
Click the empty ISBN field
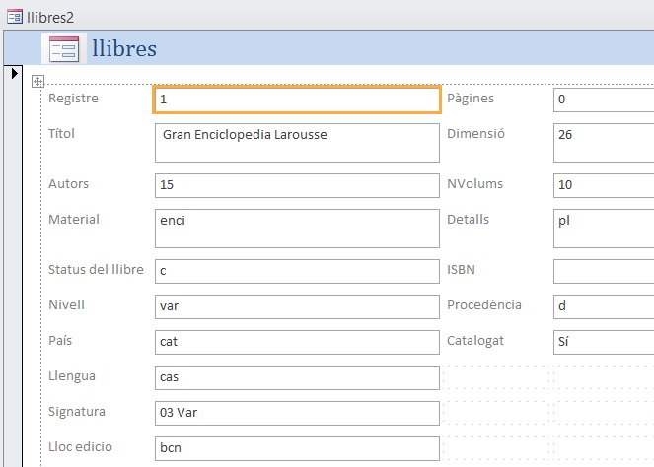point(604,271)
